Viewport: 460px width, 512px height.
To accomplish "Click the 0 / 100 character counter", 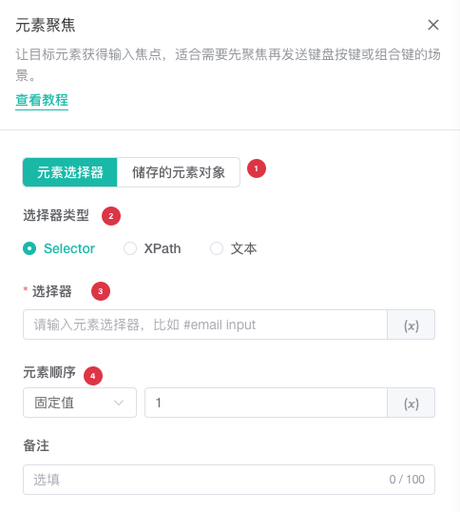I will tap(407, 480).
